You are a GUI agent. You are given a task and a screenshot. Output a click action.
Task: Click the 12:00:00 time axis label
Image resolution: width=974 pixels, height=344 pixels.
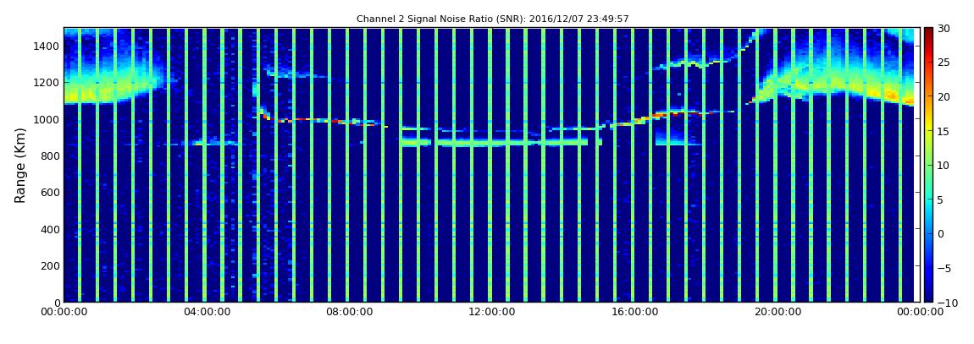tap(491, 312)
